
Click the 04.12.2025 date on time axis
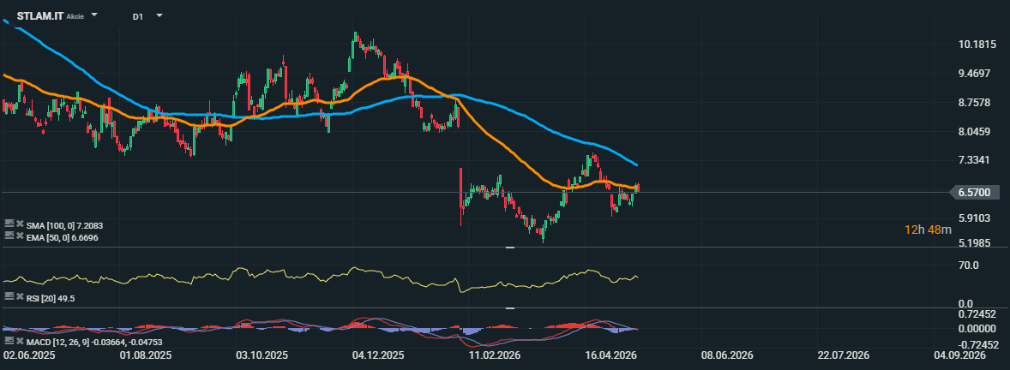378,355
